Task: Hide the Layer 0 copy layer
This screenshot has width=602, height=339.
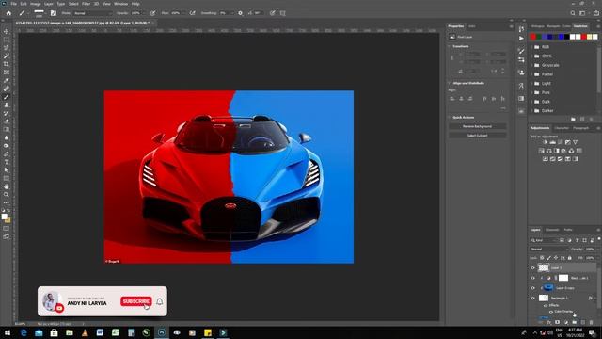Action: [x=532, y=288]
